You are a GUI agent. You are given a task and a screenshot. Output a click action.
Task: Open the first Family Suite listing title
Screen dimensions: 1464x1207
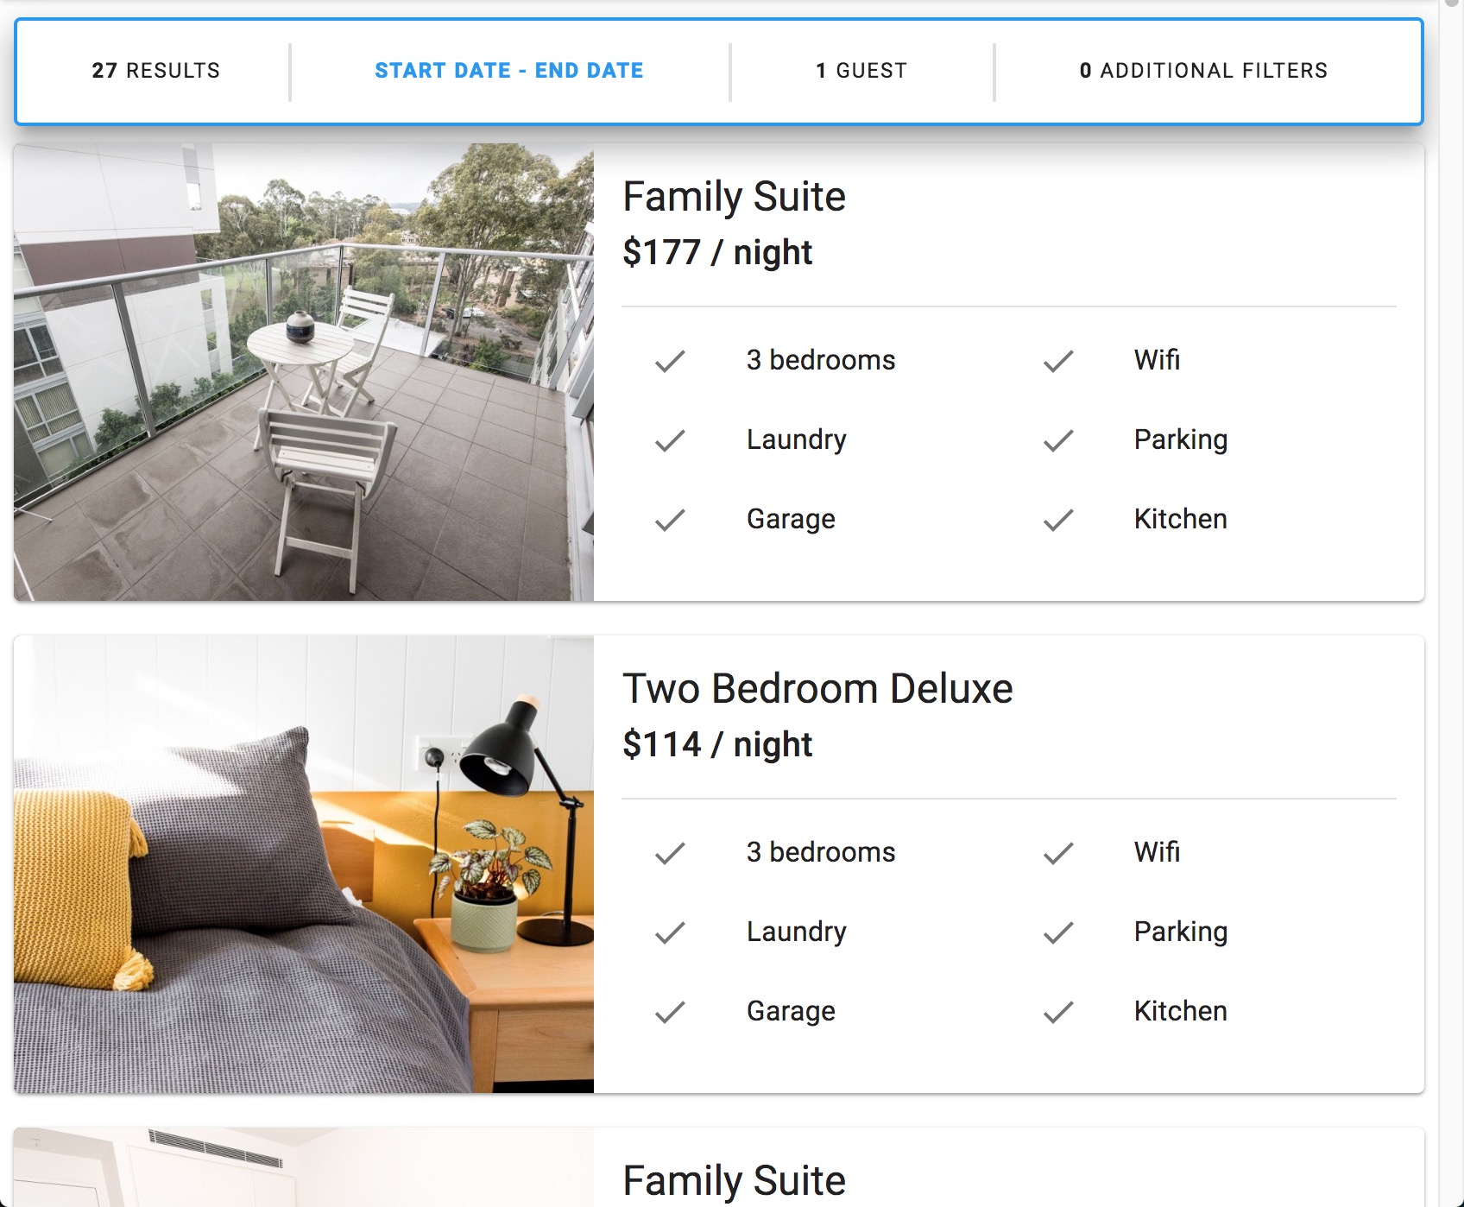734,197
